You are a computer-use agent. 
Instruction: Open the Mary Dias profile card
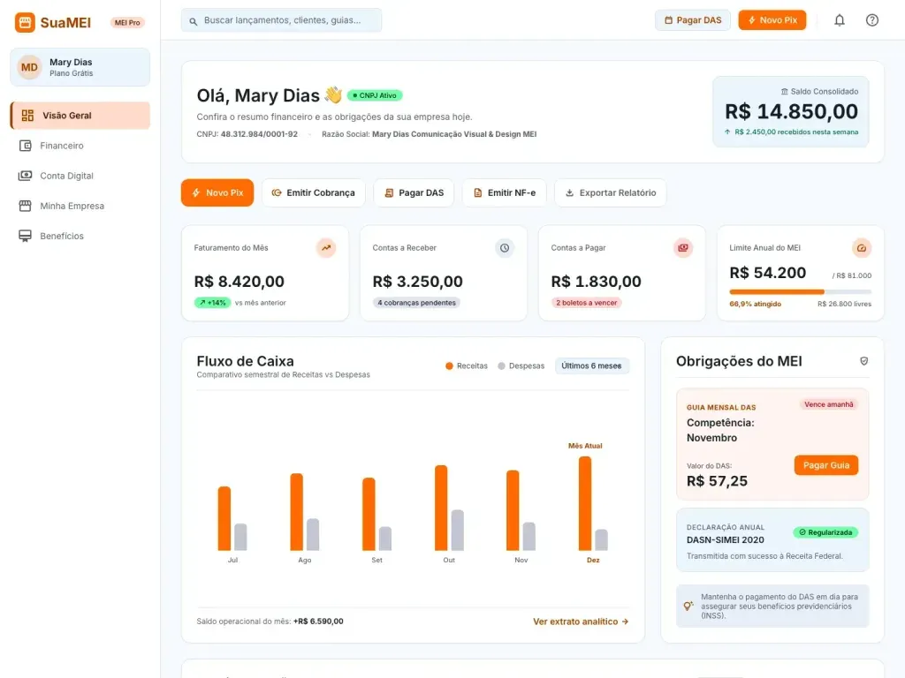click(x=80, y=67)
